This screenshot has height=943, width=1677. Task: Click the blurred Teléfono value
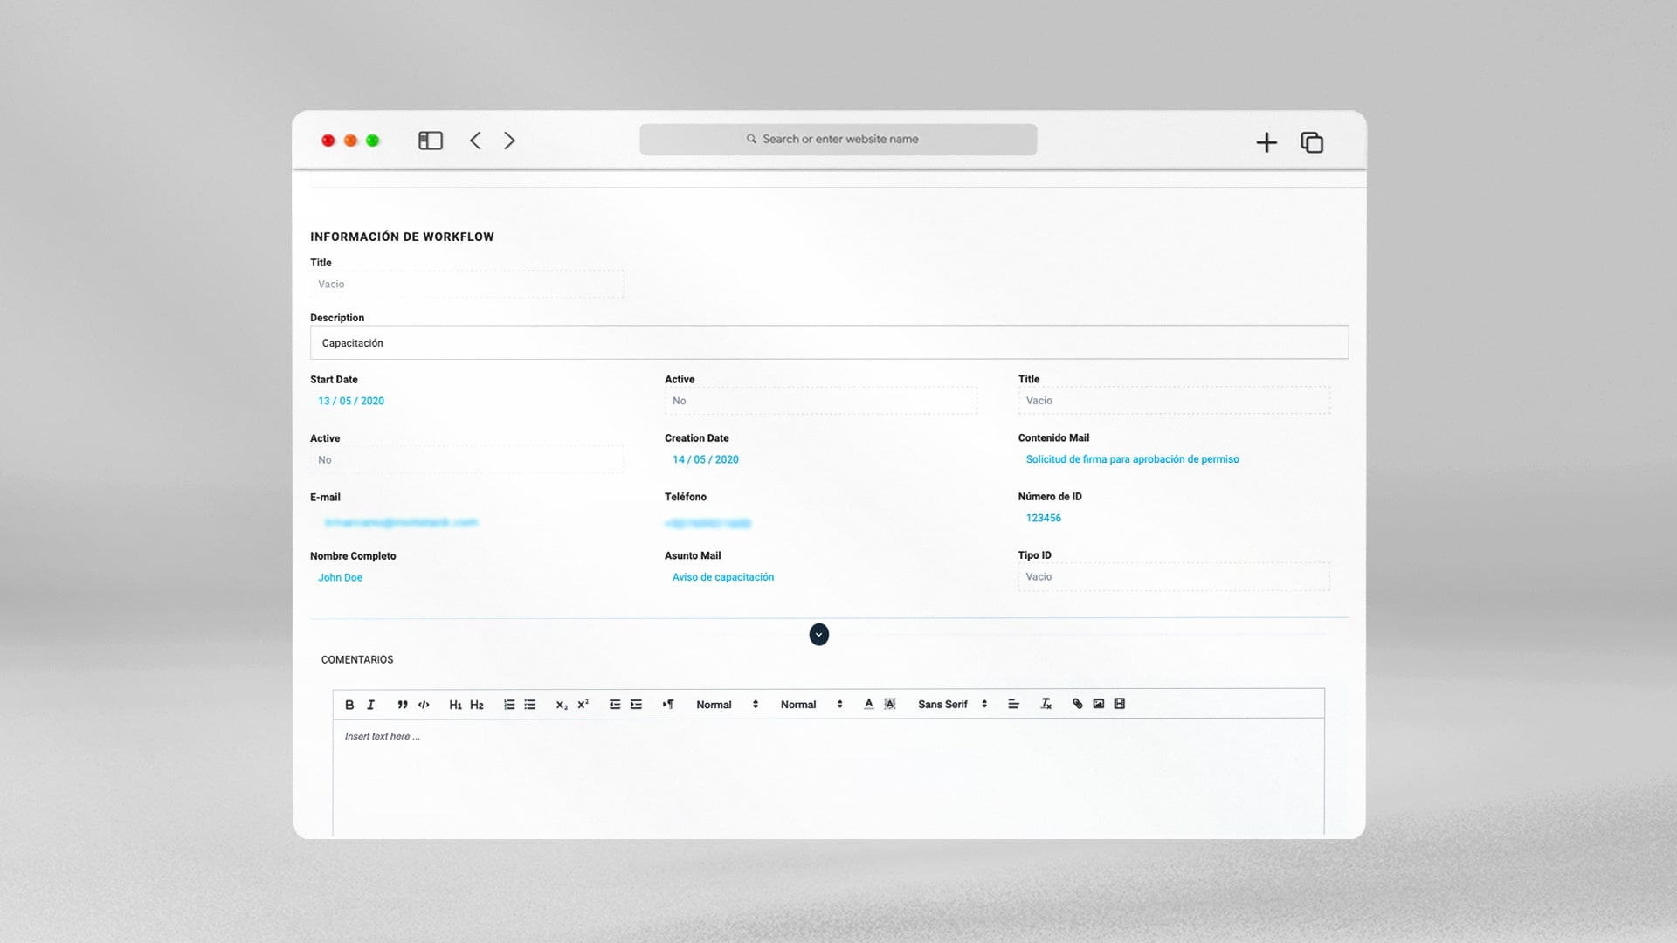pos(707,524)
